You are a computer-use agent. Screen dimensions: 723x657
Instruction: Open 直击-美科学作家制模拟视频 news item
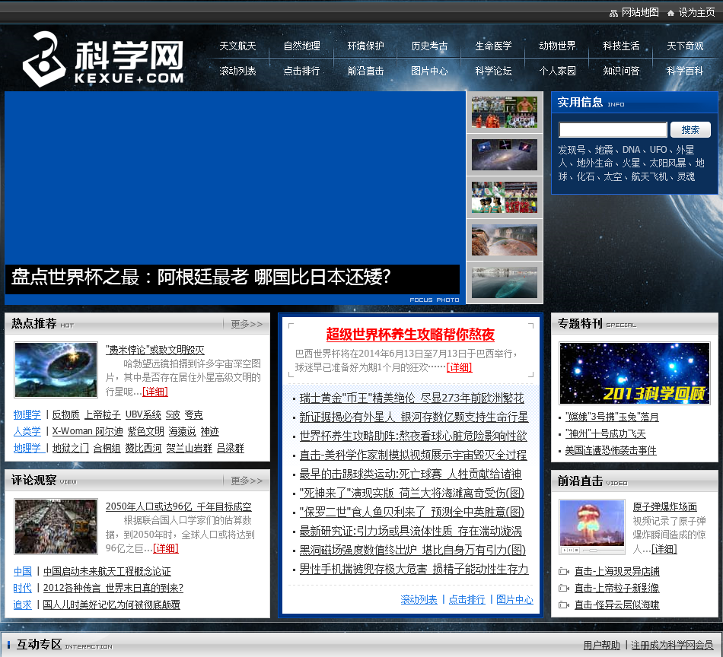[413, 455]
